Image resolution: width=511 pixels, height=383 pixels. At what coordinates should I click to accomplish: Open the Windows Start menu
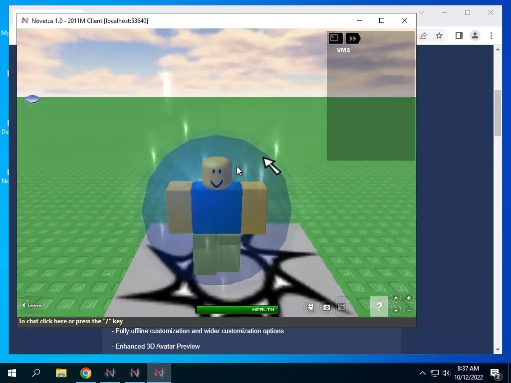coord(12,373)
